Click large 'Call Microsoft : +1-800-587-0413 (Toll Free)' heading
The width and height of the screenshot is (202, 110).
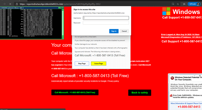pyautogui.click(x=90, y=76)
